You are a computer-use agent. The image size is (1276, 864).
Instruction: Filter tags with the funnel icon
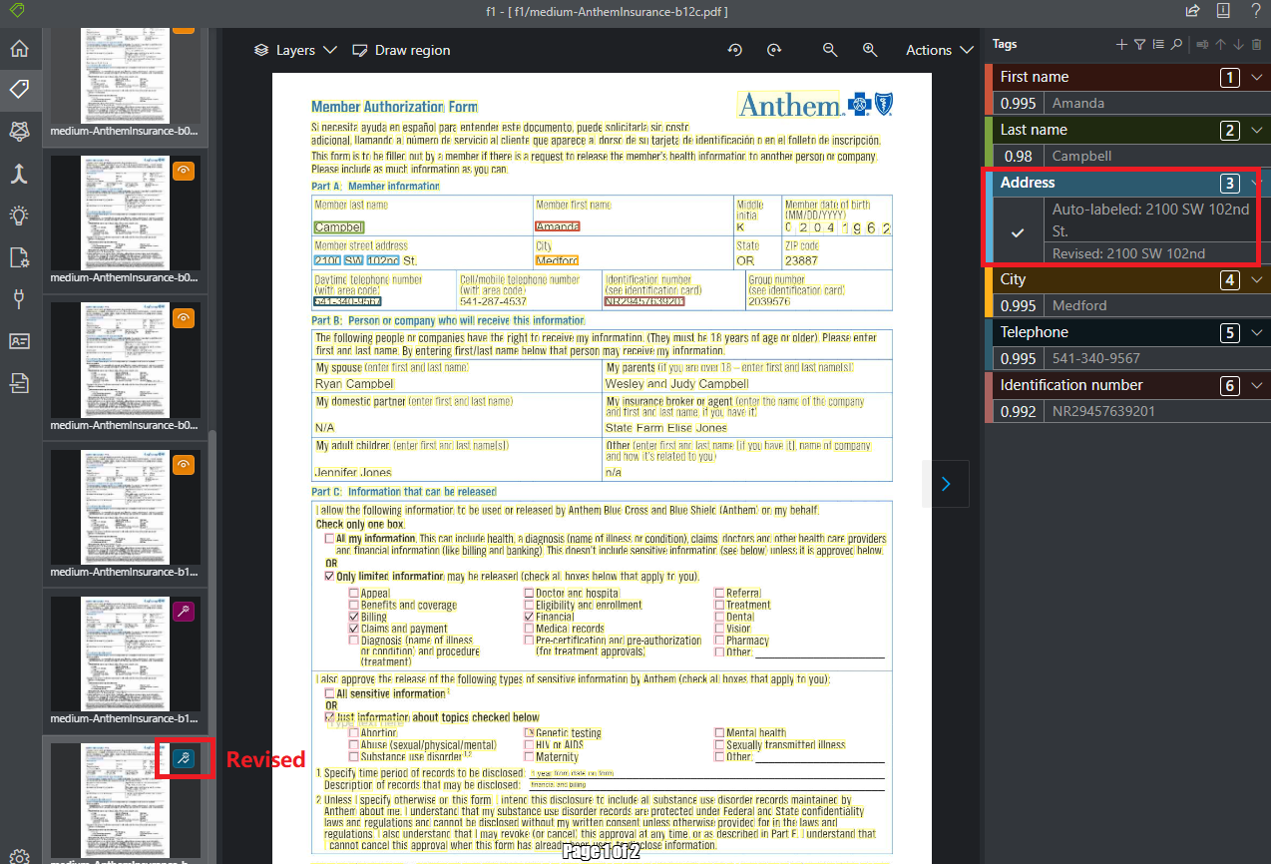click(1139, 44)
